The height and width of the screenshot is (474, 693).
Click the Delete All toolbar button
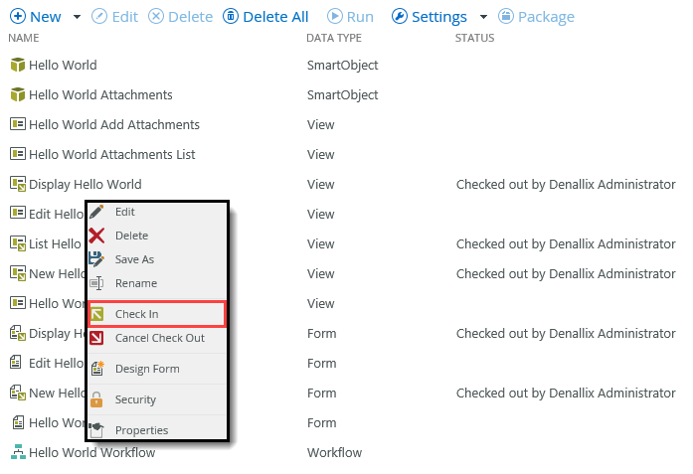(x=265, y=17)
